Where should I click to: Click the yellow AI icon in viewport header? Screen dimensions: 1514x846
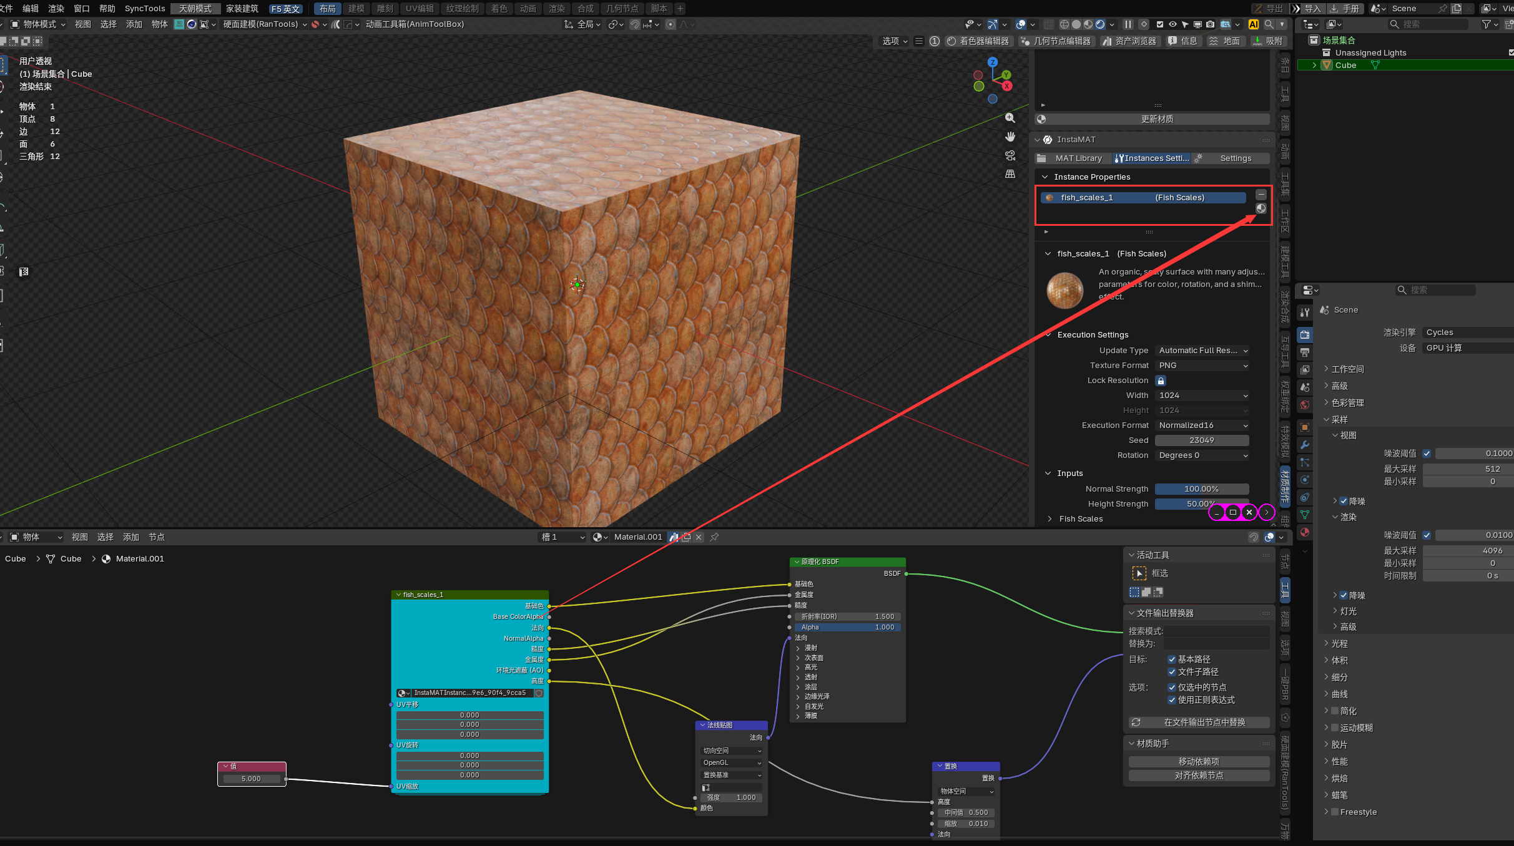(x=1253, y=24)
